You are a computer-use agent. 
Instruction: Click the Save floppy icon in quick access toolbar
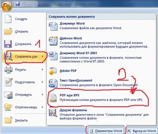coord(18,4)
